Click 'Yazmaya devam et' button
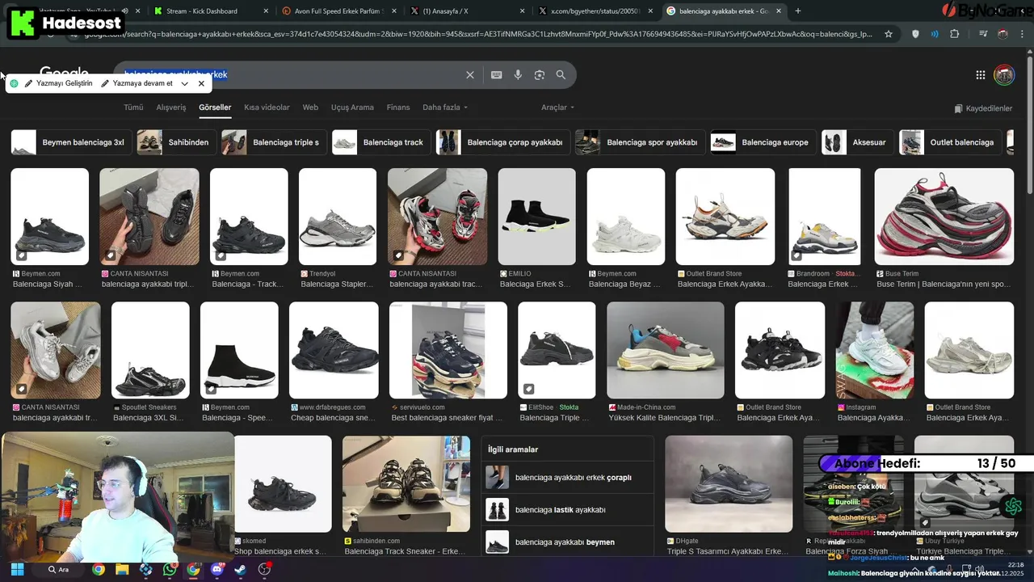 [x=137, y=83]
